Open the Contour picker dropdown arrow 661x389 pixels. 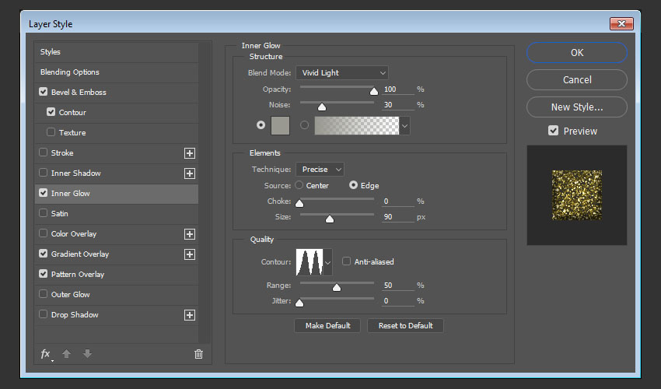[327, 263]
